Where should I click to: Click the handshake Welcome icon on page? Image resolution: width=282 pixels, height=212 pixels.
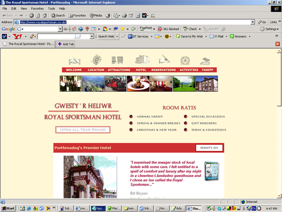(75, 61)
